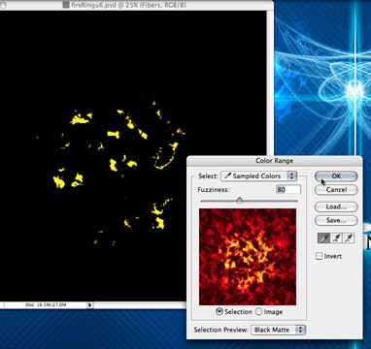Select the Subtract from Sample eyedropper
Image resolution: width=371 pixels, height=349 pixels.
pos(349,238)
